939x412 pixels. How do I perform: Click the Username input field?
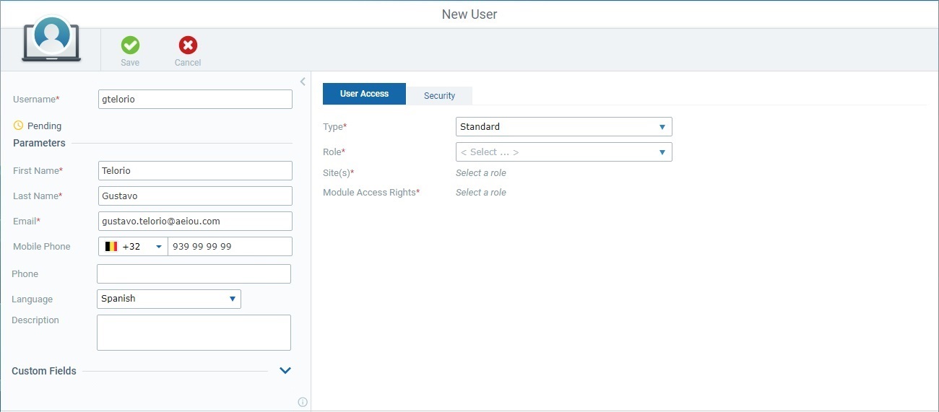tap(195, 100)
